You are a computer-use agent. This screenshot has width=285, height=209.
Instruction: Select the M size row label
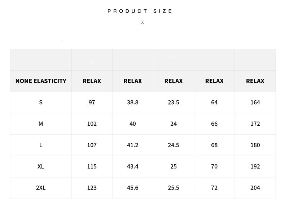pyautogui.click(x=41, y=124)
